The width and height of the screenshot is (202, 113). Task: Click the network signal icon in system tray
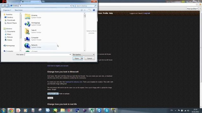185,110
